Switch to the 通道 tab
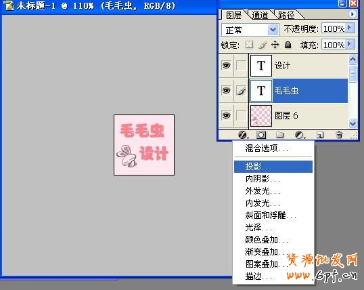This screenshot has width=364, height=290. pyautogui.click(x=260, y=16)
